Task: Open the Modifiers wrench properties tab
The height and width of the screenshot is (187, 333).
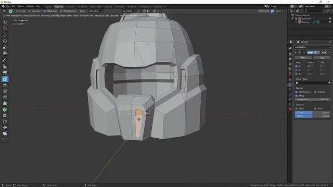Action: 290,85
